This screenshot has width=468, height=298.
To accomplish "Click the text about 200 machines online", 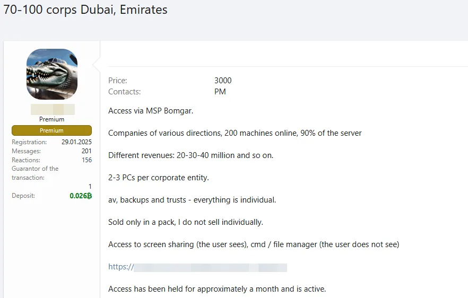I will click(x=235, y=133).
